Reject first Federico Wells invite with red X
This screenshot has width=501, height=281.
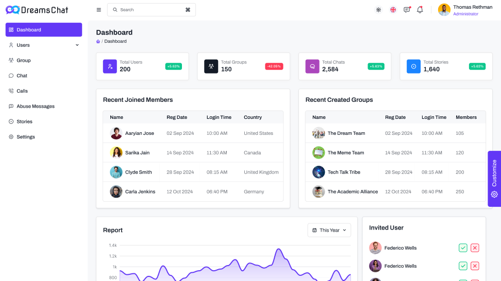(475, 248)
